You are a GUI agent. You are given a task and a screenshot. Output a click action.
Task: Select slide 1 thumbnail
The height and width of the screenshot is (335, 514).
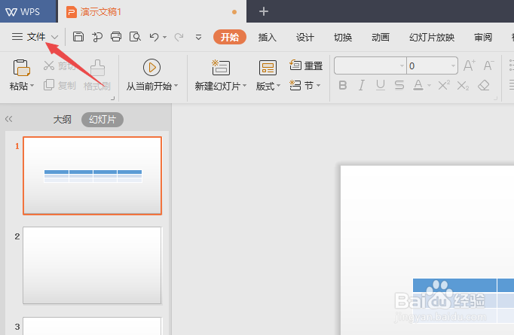pos(93,176)
